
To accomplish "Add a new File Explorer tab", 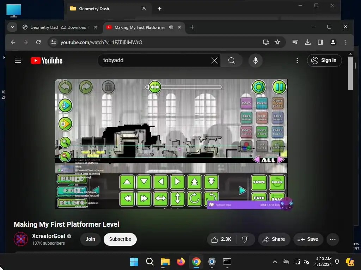I will [159, 9].
